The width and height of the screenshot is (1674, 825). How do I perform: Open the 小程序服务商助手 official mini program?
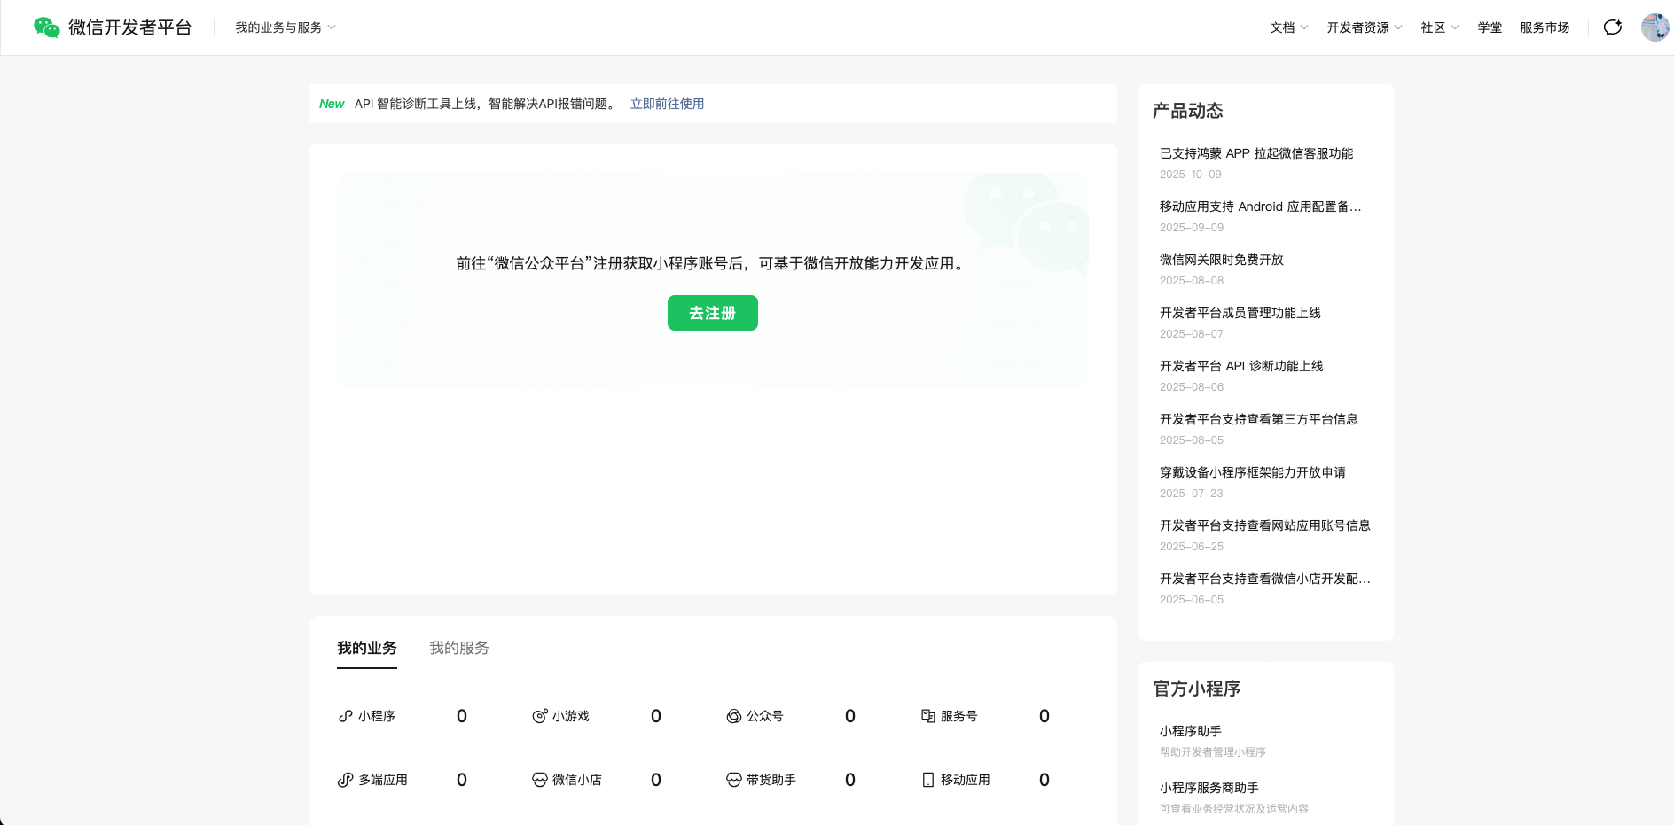(x=1209, y=788)
